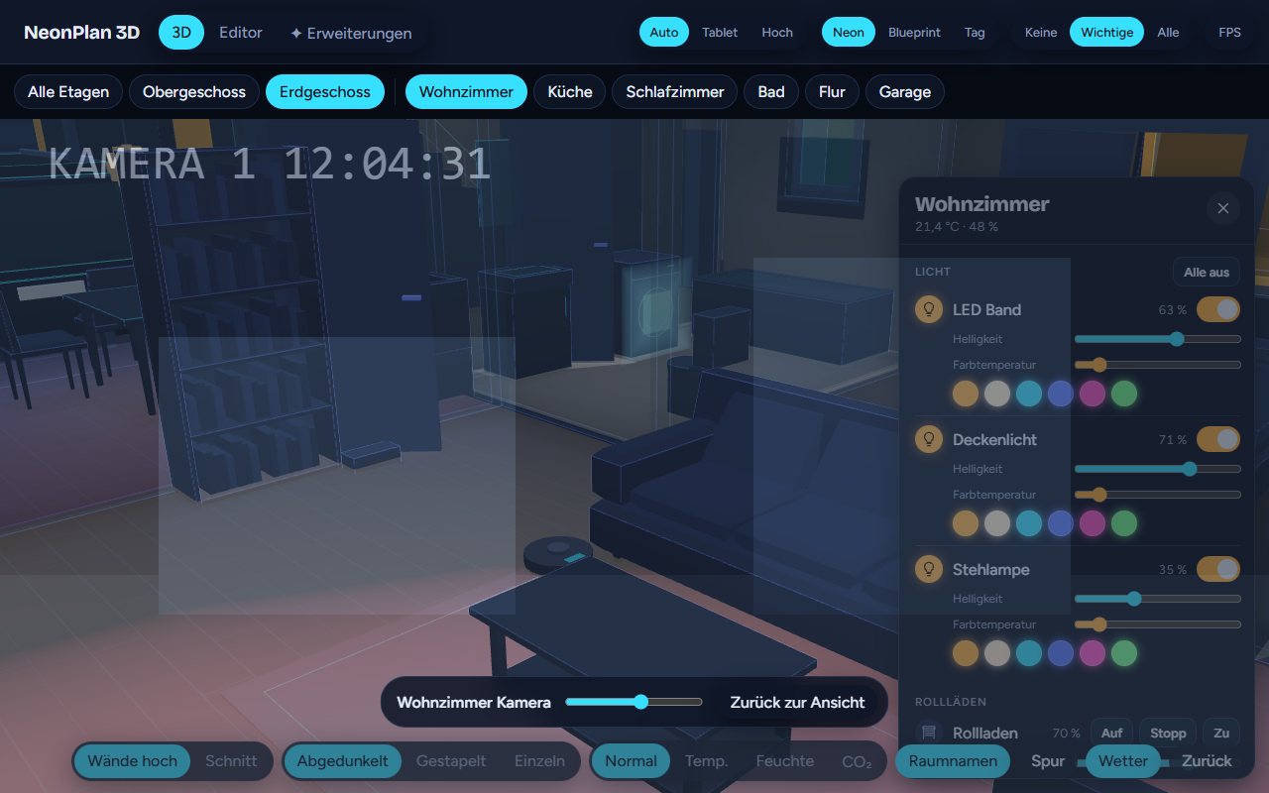Image resolution: width=1269 pixels, height=793 pixels.
Task: Close the Wohnzimmer panel
Action: (x=1222, y=208)
